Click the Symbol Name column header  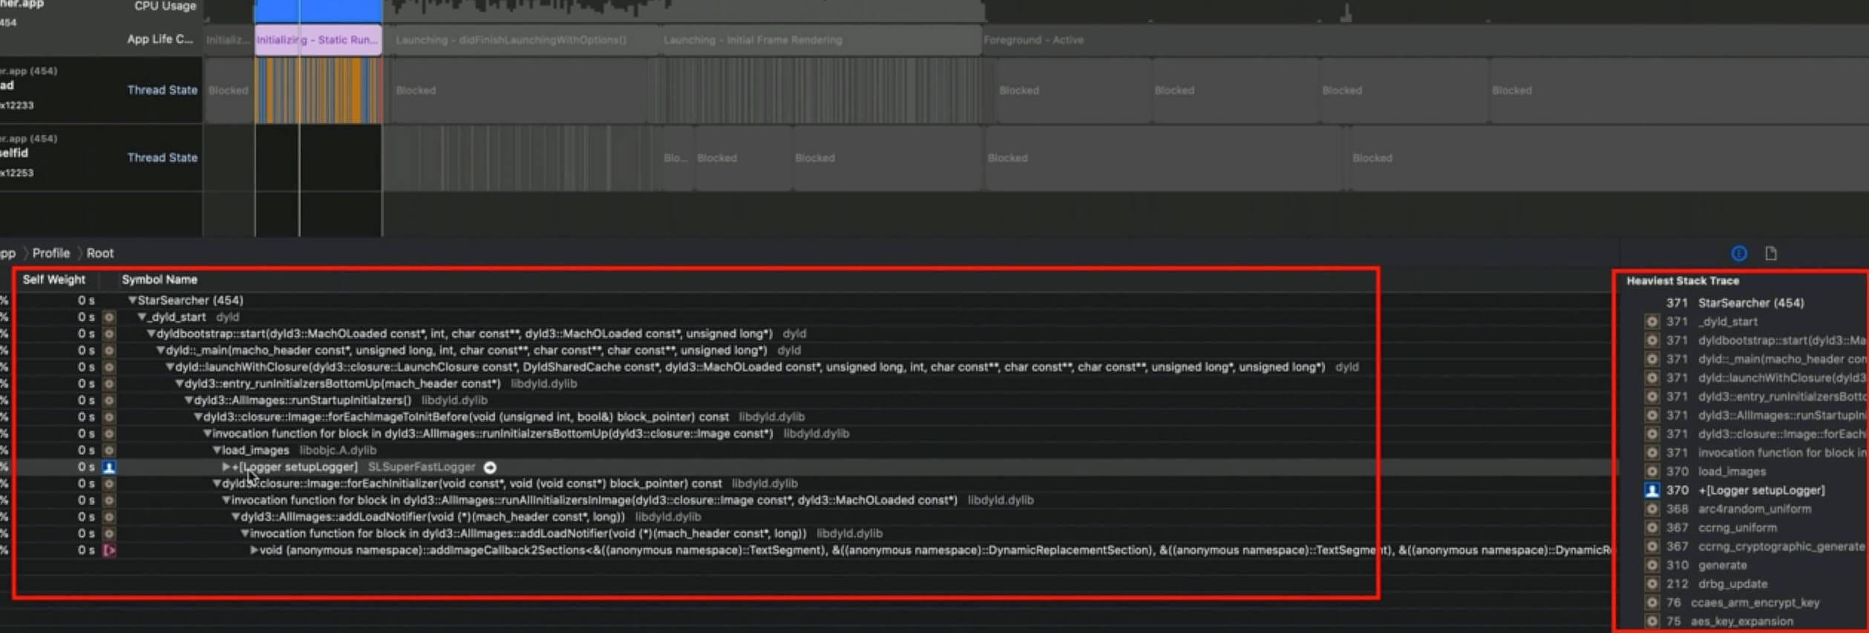click(x=160, y=279)
